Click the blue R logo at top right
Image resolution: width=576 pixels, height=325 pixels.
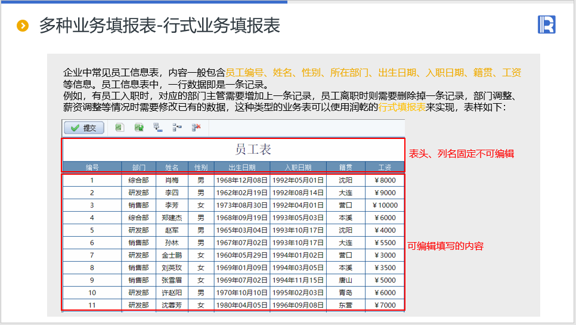point(546,24)
